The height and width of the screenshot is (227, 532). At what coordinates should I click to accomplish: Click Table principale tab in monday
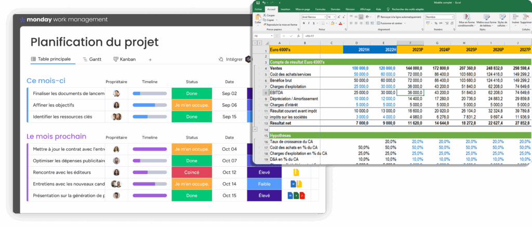click(51, 59)
